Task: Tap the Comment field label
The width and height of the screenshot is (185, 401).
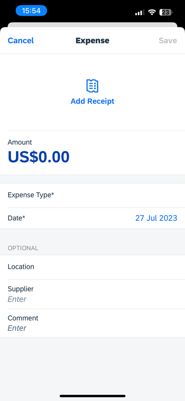Action: [x=23, y=318]
